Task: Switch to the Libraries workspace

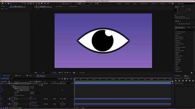Action: pyautogui.click(x=162, y=4)
